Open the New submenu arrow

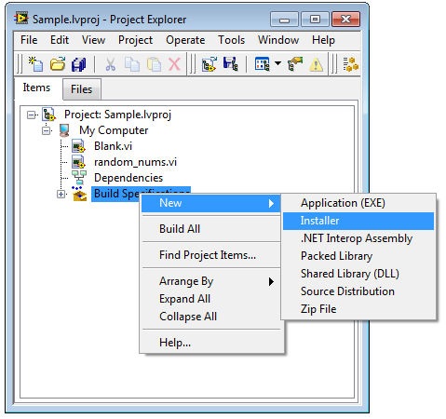click(271, 203)
